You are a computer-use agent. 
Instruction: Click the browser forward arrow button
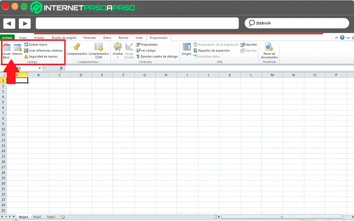tap(25, 23)
